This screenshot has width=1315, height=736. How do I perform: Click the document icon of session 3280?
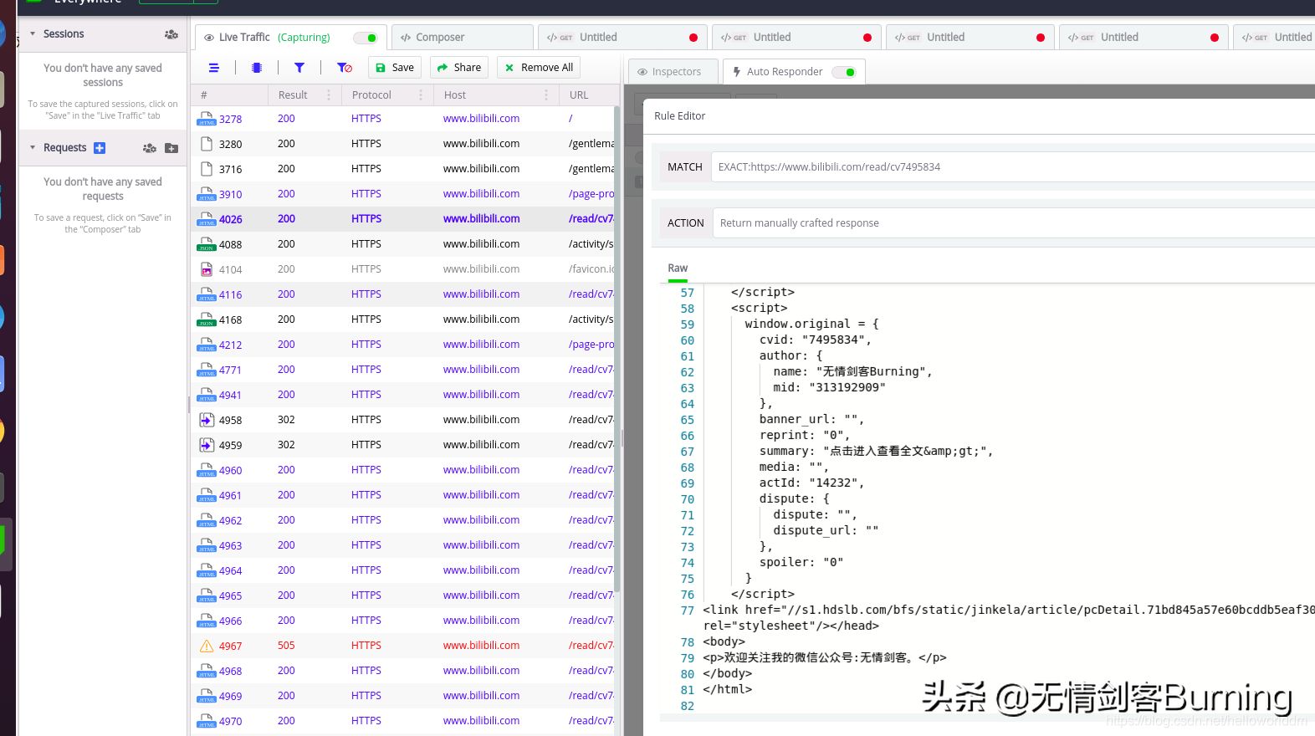[x=206, y=144]
